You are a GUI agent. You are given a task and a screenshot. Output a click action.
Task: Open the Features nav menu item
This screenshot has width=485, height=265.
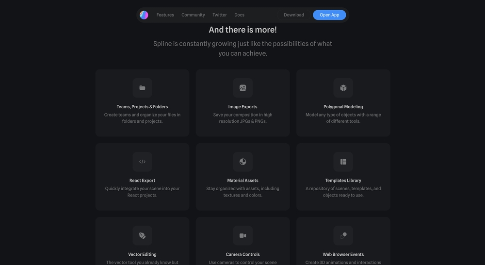click(165, 15)
